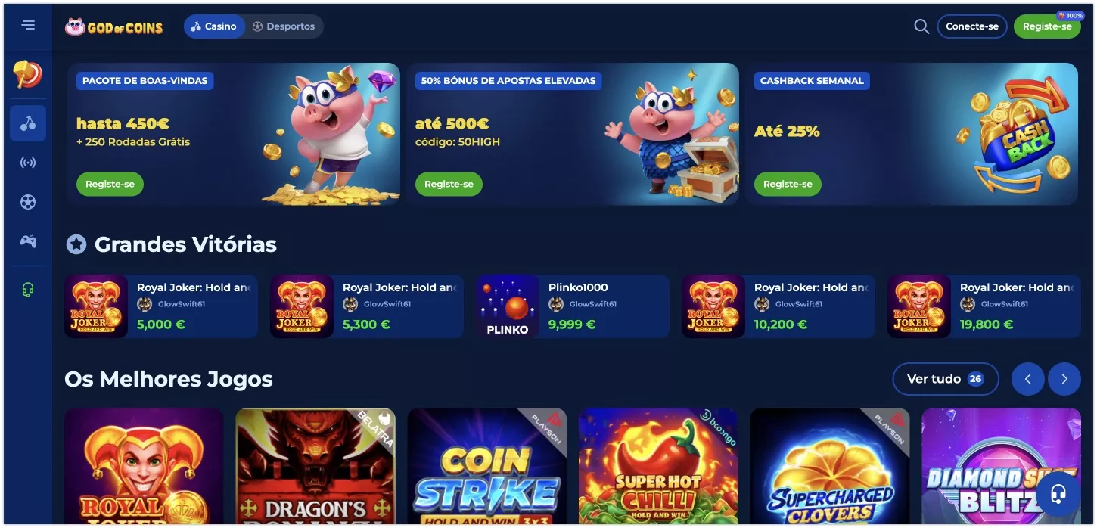This screenshot has width=1097, height=528.
Task: Open the Coin Strike game thumbnail
Action: 486,466
